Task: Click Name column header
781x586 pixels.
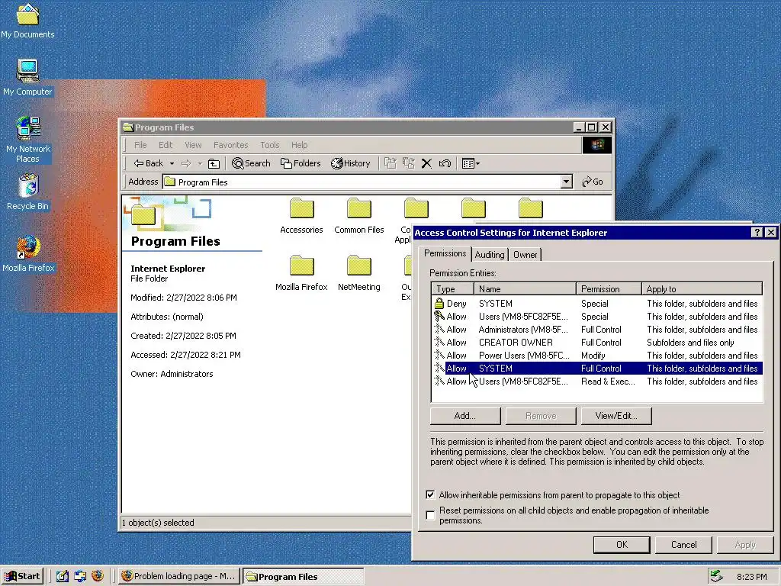Action: pos(525,289)
